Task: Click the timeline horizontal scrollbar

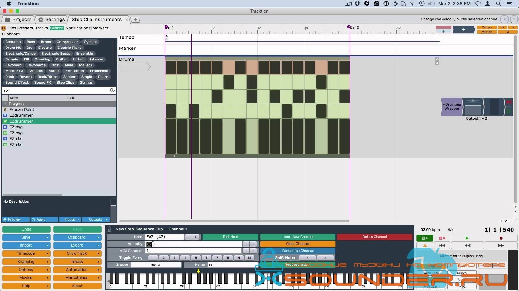Action: point(235,221)
